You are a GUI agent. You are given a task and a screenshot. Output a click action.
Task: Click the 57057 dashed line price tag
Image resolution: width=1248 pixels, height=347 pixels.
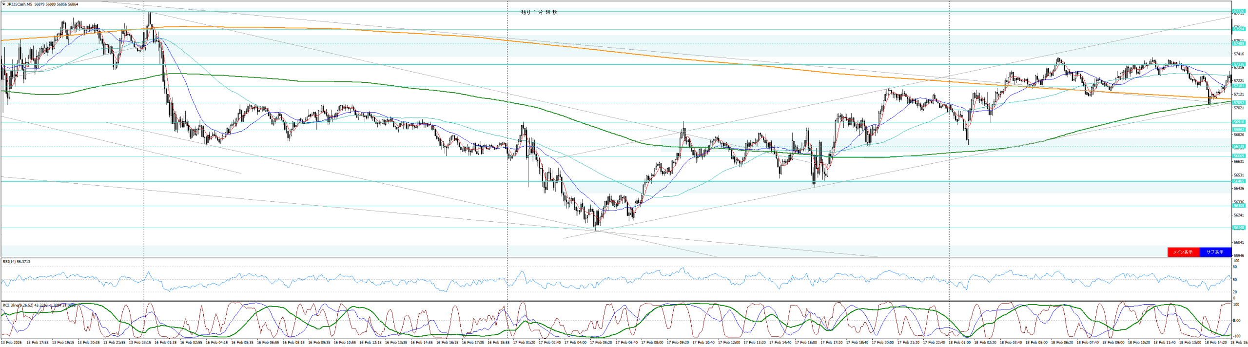1238,103
